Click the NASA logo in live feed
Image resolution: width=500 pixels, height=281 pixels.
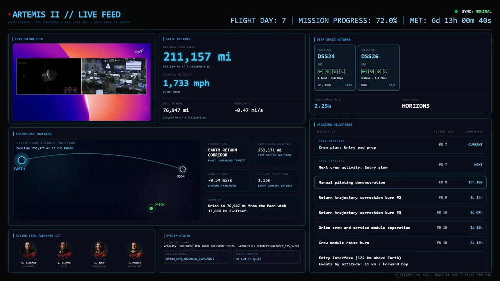tap(139, 52)
